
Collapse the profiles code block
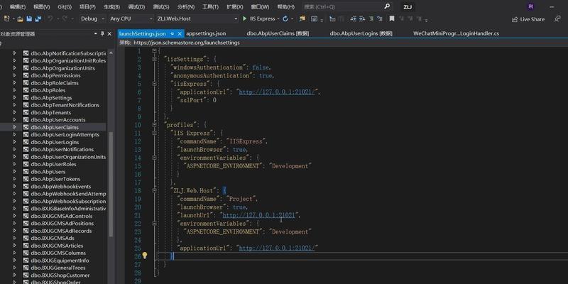pyautogui.click(x=155, y=125)
